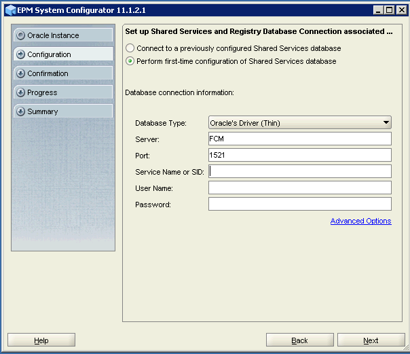Viewport: 410px width, 354px height.
Task: Click the 'Database Type:' label
Action: coord(161,123)
